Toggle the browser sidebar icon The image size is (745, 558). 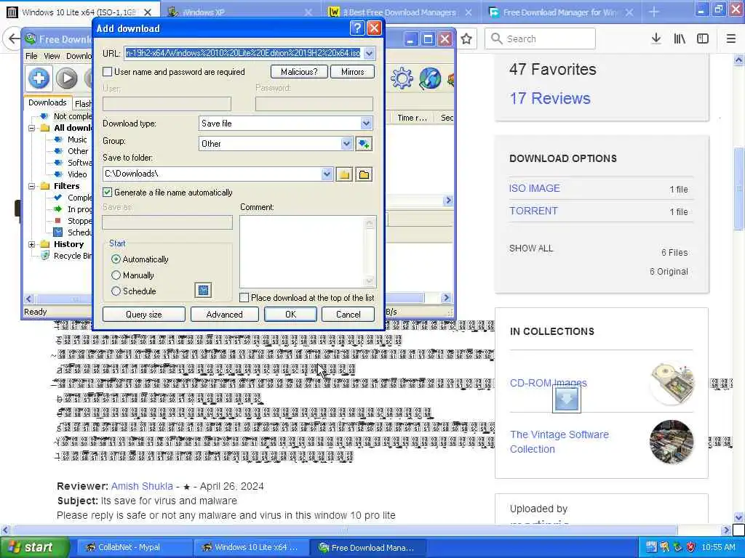(x=703, y=39)
